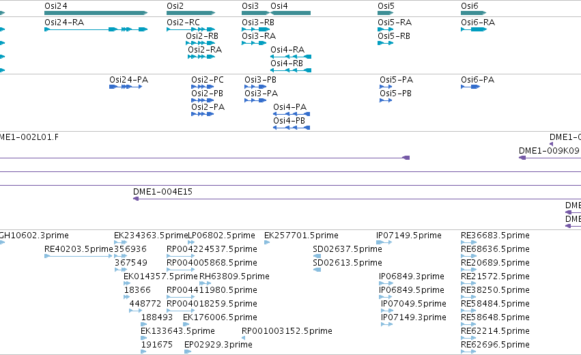Click EST EK257701.5prime
Viewport: 581px width, 355px height.
301,236
